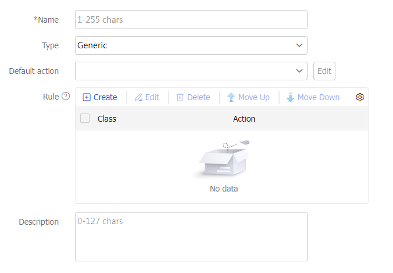
Task: Toggle the select-all checkbox beside Class
Action: 85,118
